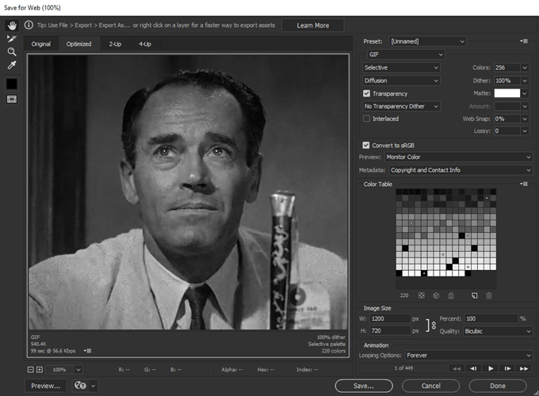Click the optimized image preview
Image resolution: width=539 pixels, height=396 pixels.
point(188,192)
